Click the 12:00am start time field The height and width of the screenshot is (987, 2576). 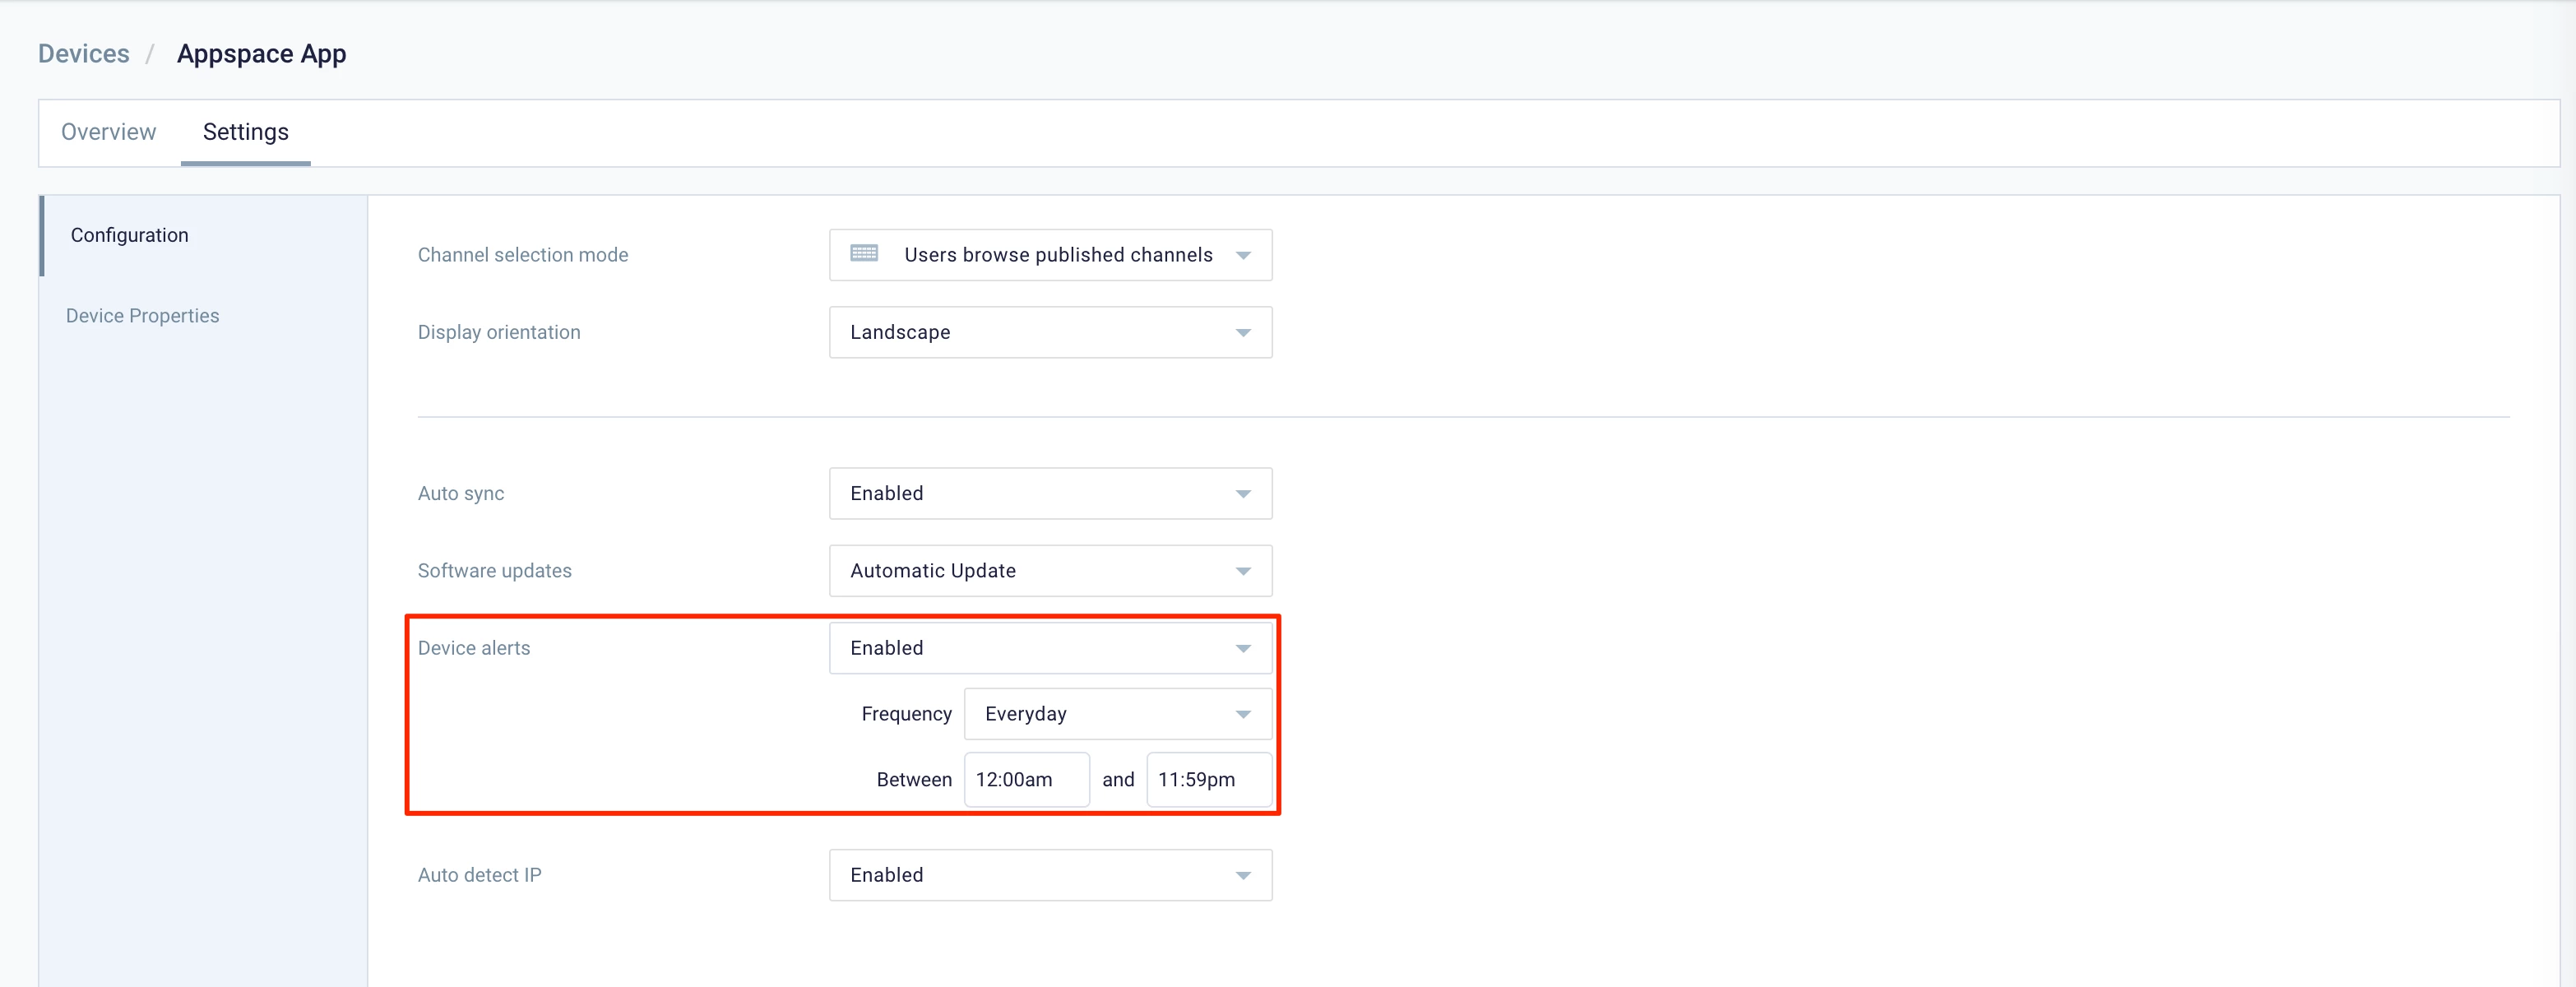(x=1026, y=780)
